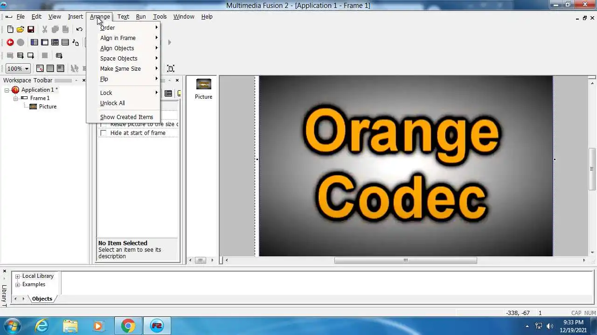Open the Tools menu
The image size is (597, 335).
click(x=160, y=17)
